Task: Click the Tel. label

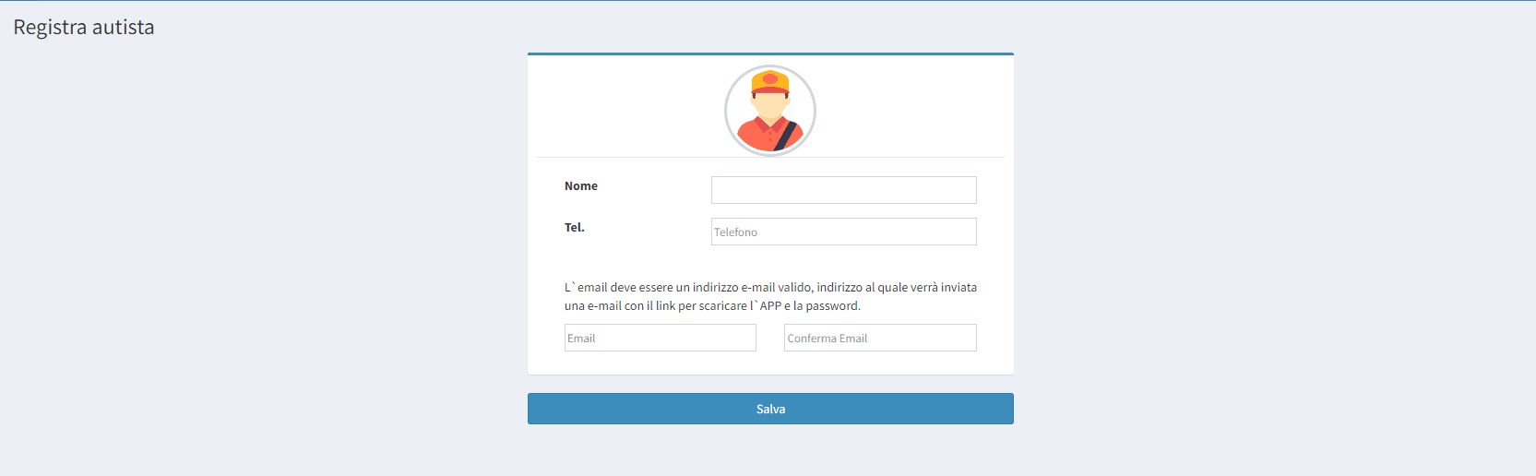Action: click(x=574, y=228)
